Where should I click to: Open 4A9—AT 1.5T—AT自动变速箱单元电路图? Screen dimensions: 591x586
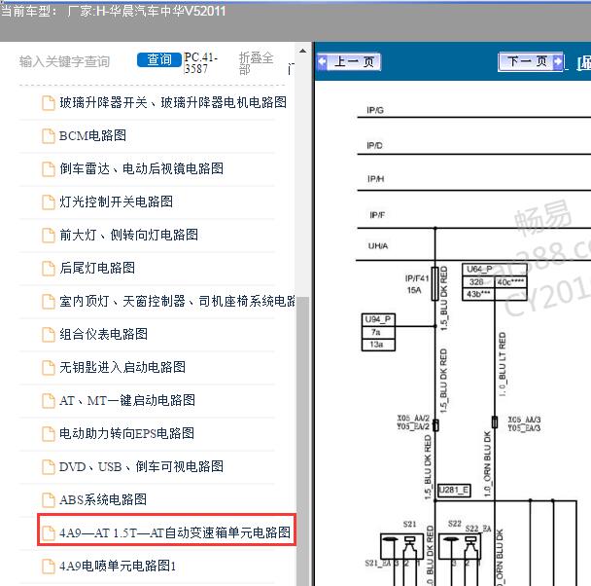(175, 533)
